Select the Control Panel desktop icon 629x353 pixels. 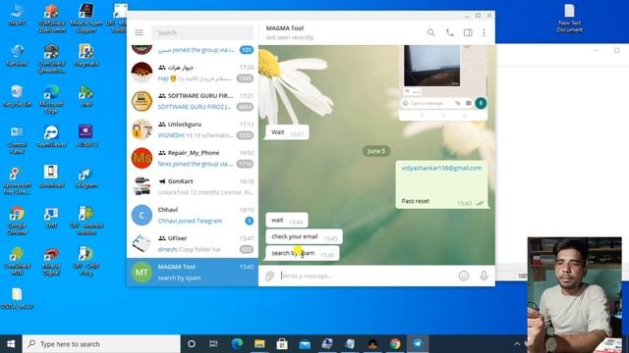click(17, 139)
